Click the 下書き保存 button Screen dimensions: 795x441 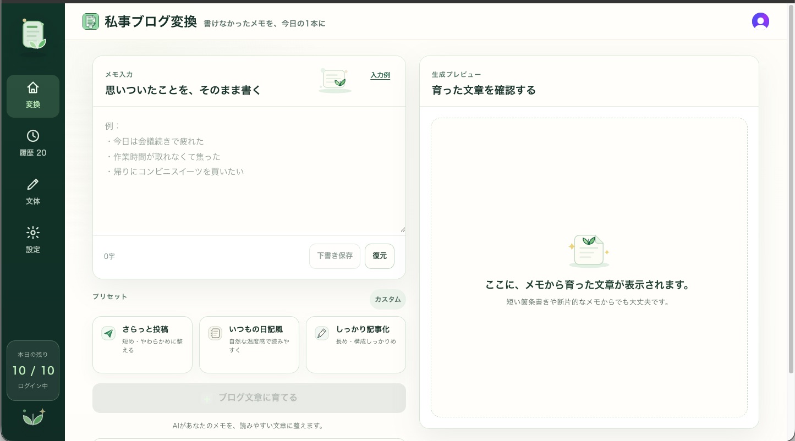(335, 256)
